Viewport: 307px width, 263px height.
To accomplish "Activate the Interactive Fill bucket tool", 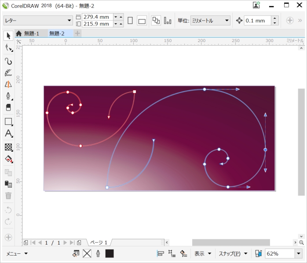I will [x=8, y=159].
